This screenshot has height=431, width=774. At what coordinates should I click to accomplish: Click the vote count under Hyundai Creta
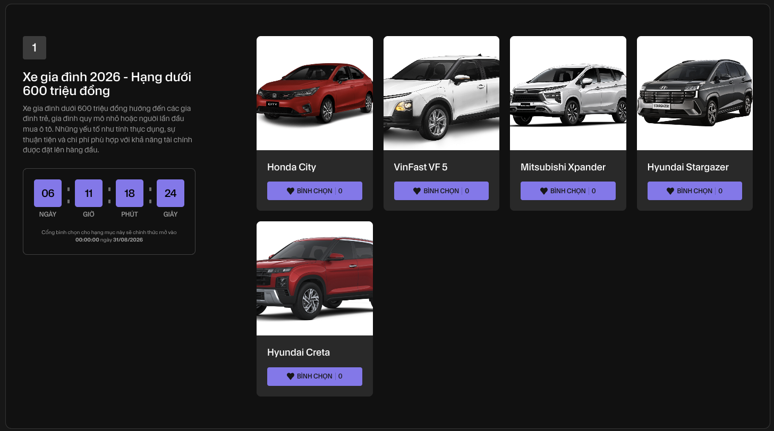(x=341, y=376)
